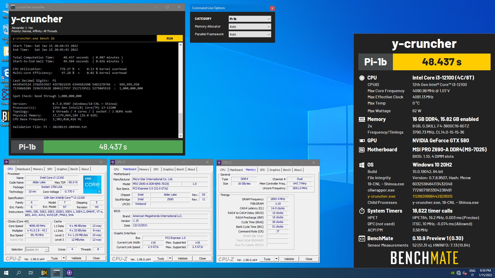The width and height of the screenshot is (495, 278).
Task: Click the y-cruncher output scrollbar down arrow
Action: (180, 136)
